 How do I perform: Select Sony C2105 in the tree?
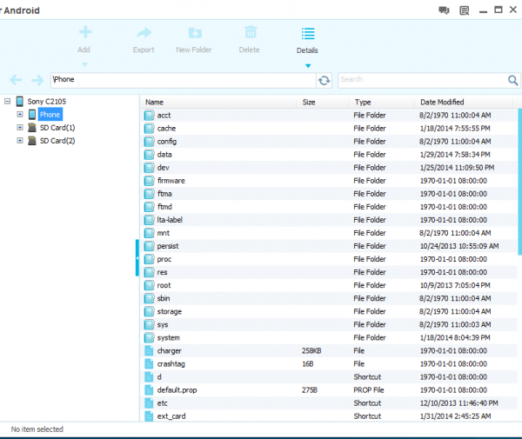[x=47, y=102]
